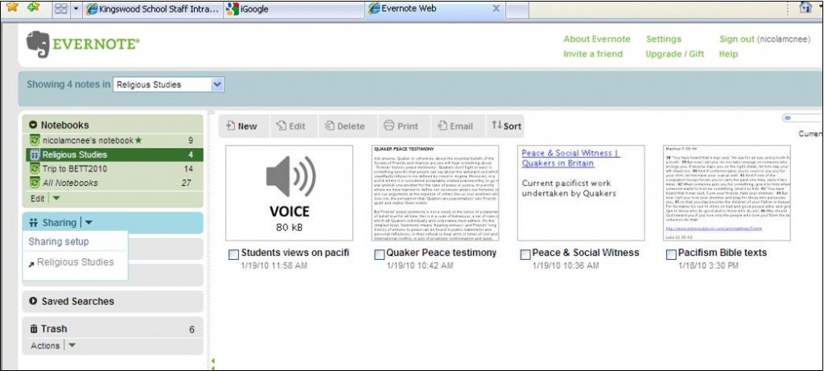The image size is (824, 371).
Task: Choose Sharing setup from menu
Action: point(58,241)
